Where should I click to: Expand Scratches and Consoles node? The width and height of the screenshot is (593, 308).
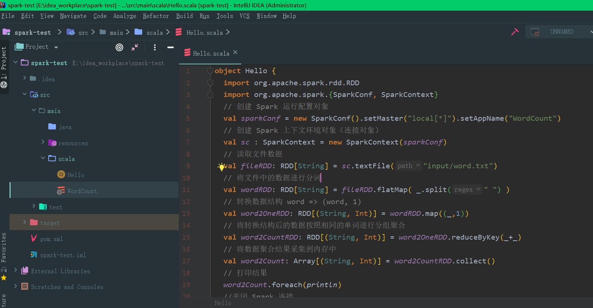(x=16, y=286)
